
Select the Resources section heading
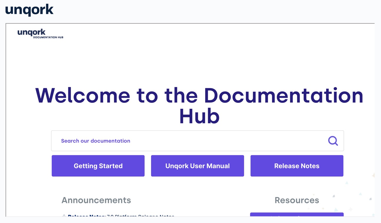pyautogui.click(x=297, y=200)
